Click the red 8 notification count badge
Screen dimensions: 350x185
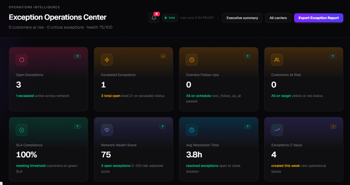click(x=156, y=14)
